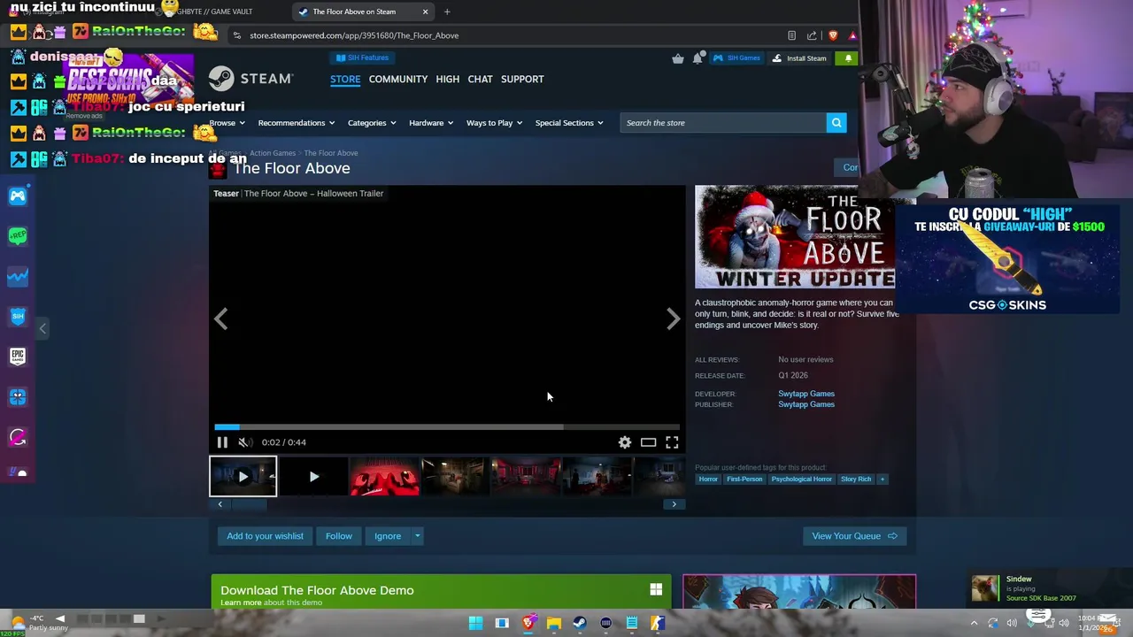1133x637 pixels.
Task: Open Swytapp Games publisher link
Action: pyautogui.click(x=806, y=404)
